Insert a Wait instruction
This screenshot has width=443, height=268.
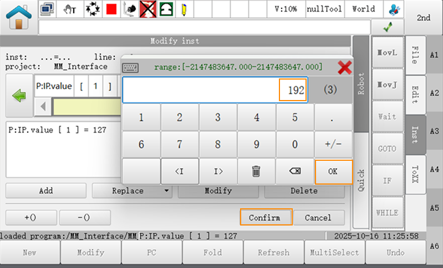[x=388, y=117]
